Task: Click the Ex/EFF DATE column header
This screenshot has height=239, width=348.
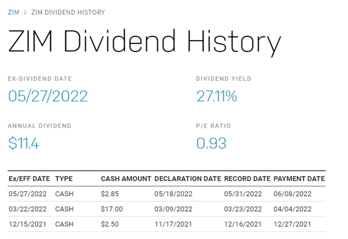Action: pos(29,179)
